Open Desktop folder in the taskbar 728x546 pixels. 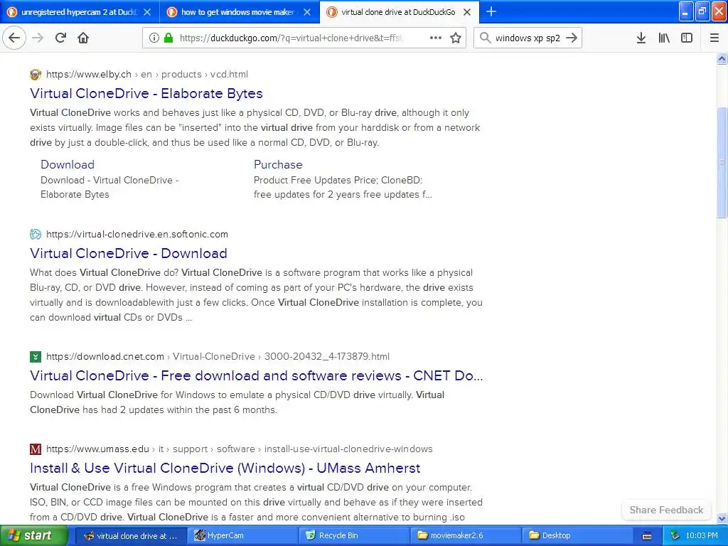(x=577, y=535)
